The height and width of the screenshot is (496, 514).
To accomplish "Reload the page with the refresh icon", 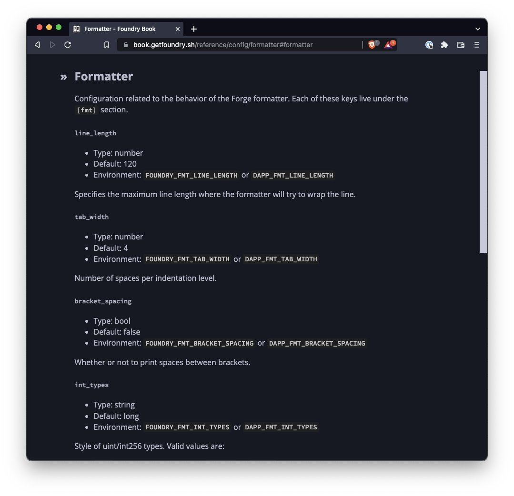I will [68, 45].
